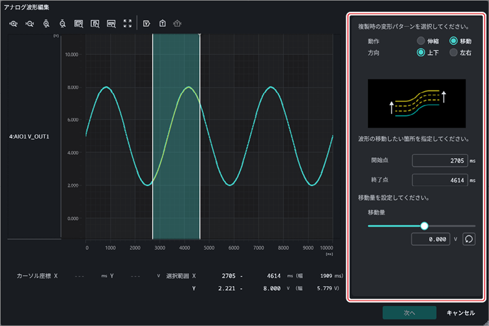Click the 4:AIO1 V_OUT1 channel label

pyautogui.click(x=29, y=137)
